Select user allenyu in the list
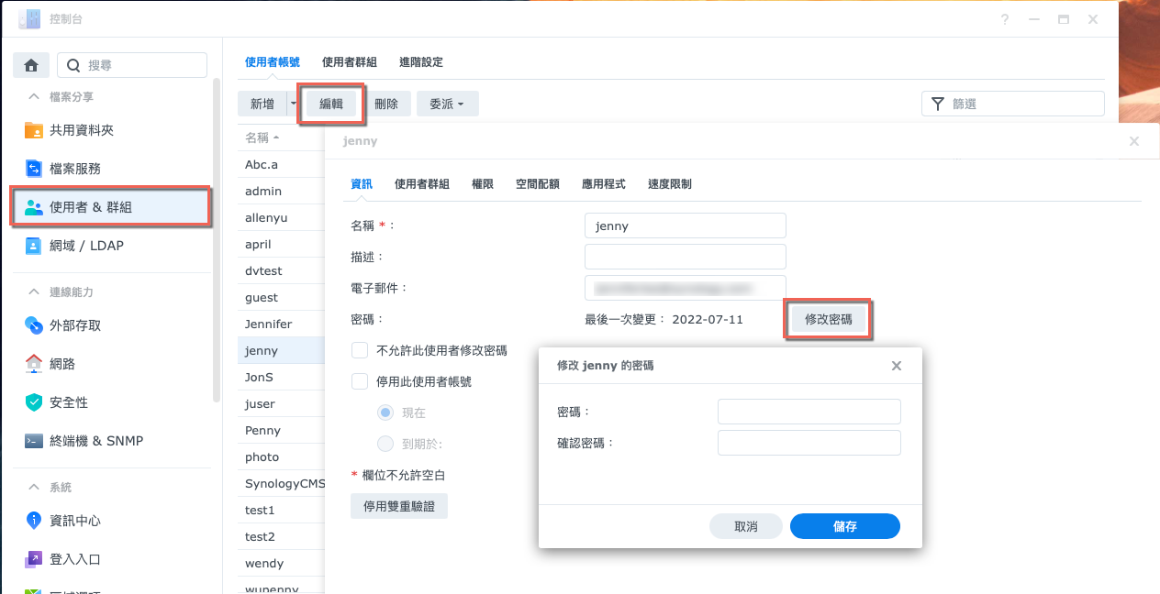Image resolution: width=1160 pixels, height=594 pixels. (x=281, y=217)
